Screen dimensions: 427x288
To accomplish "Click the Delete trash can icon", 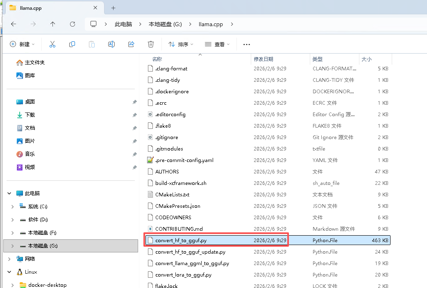I will [150, 44].
